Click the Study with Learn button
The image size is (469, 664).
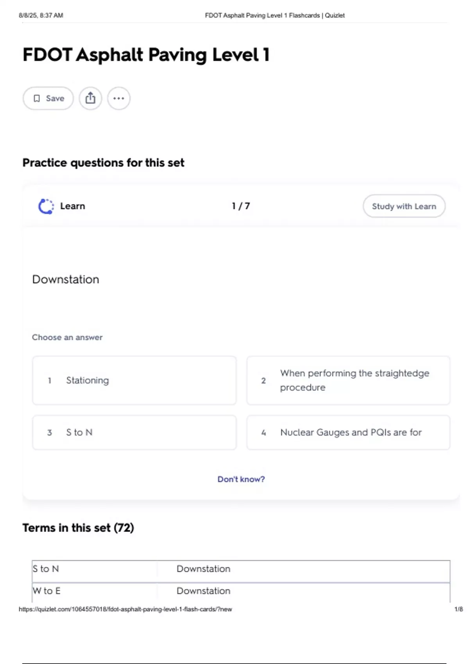coord(404,206)
